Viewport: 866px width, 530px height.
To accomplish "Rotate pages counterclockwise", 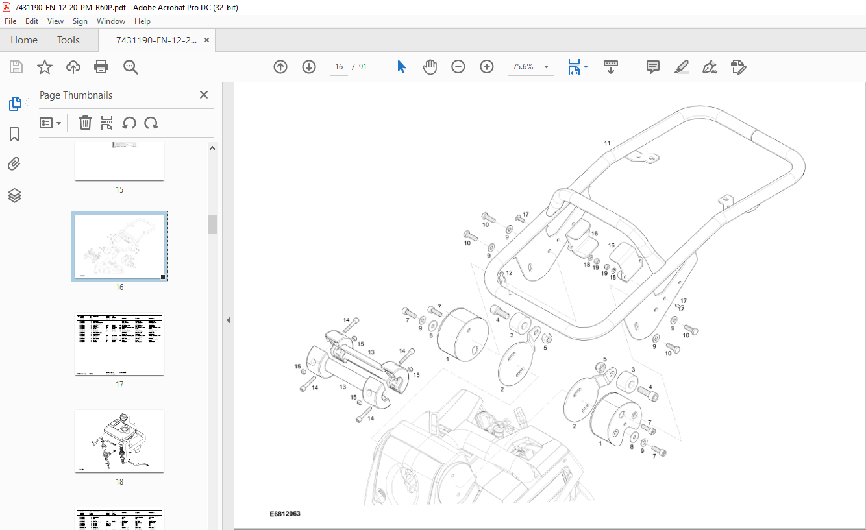I will pyautogui.click(x=129, y=123).
